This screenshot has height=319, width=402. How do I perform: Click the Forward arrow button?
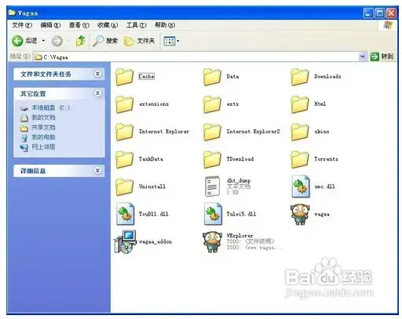click(x=57, y=41)
